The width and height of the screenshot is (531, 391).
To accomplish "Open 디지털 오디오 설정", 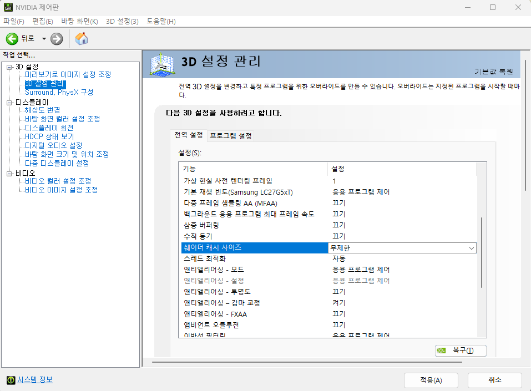I will click(x=53, y=145).
